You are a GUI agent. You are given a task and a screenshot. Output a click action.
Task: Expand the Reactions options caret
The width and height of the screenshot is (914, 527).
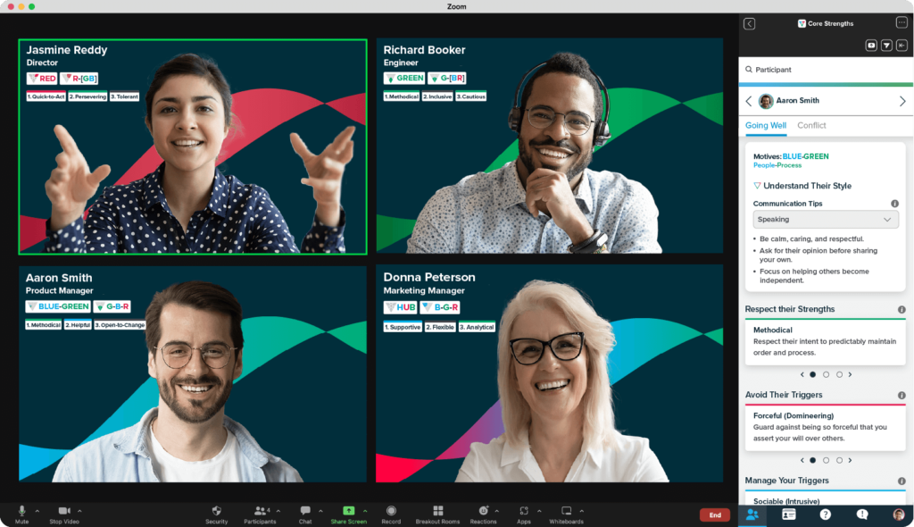tap(496, 511)
